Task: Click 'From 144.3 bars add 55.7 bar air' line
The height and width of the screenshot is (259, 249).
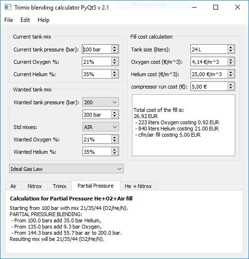Action: [67, 233]
